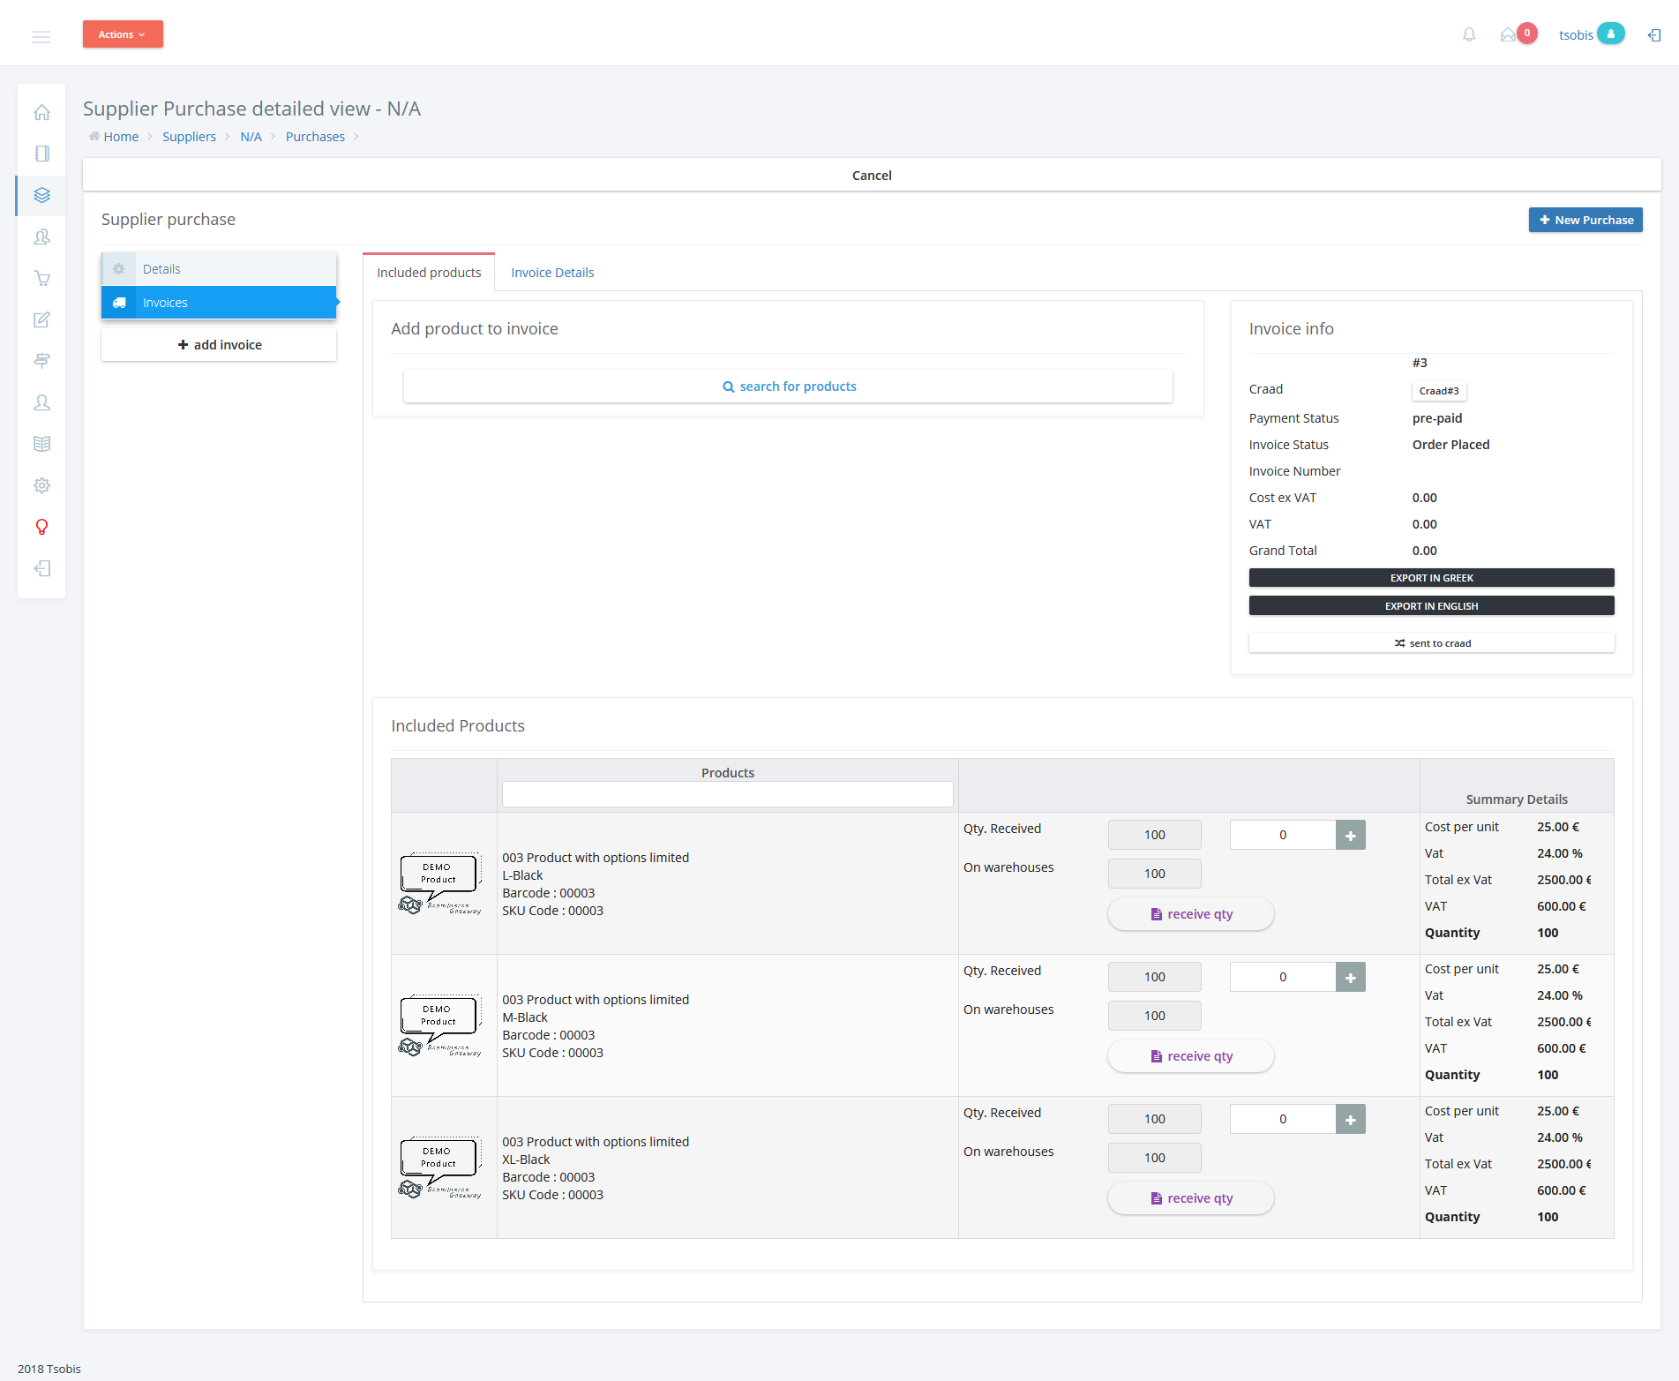The width and height of the screenshot is (1679, 1381).
Task: Select the Invoices side tab
Action: point(219,303)
